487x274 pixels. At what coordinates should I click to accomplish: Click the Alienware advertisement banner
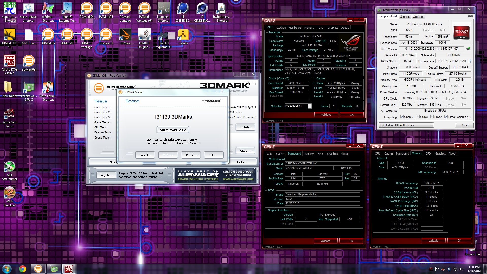point(216,175)
